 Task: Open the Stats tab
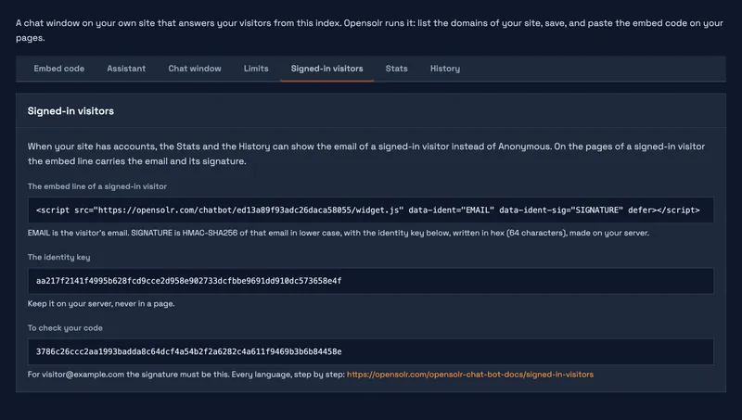pos(397,69)
